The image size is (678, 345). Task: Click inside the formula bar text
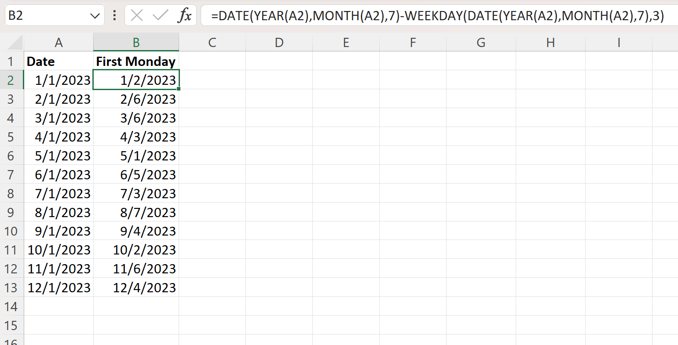click(x=439, y=16)
